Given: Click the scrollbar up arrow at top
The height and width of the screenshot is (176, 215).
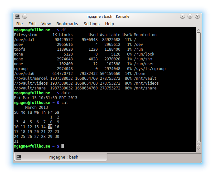Looking at the screenshot, I should [x=199, y=30].
